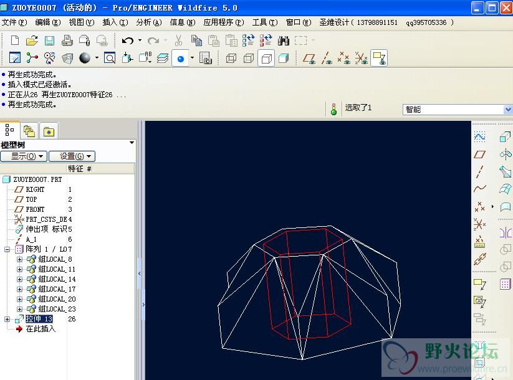The height and width of the screenshot is (380, 513).
Task: Expand the 组LOCAL 8 group node
Action: [19, 259]
